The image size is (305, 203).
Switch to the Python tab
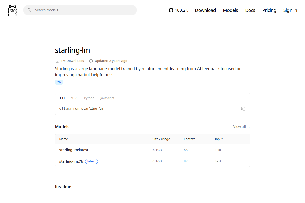click(89, 98)
